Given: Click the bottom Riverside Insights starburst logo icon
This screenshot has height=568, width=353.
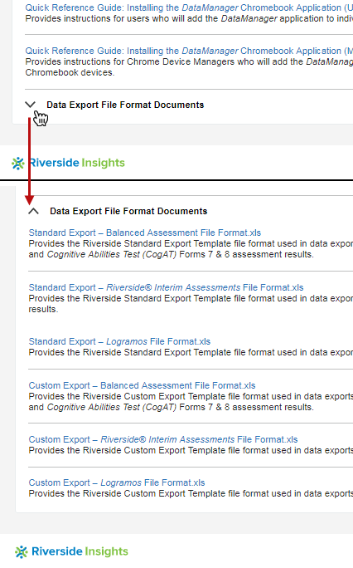Looking at the screenshot, I should click(22, 551).
